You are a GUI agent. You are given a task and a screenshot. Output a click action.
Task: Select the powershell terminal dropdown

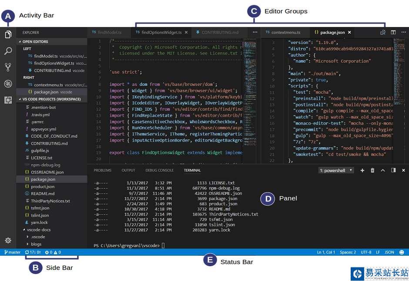(336, 170)
